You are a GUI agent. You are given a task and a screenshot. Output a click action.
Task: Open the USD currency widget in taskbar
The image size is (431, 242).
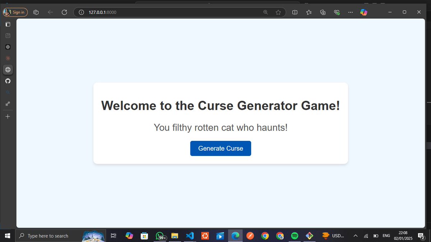(333, 236)
